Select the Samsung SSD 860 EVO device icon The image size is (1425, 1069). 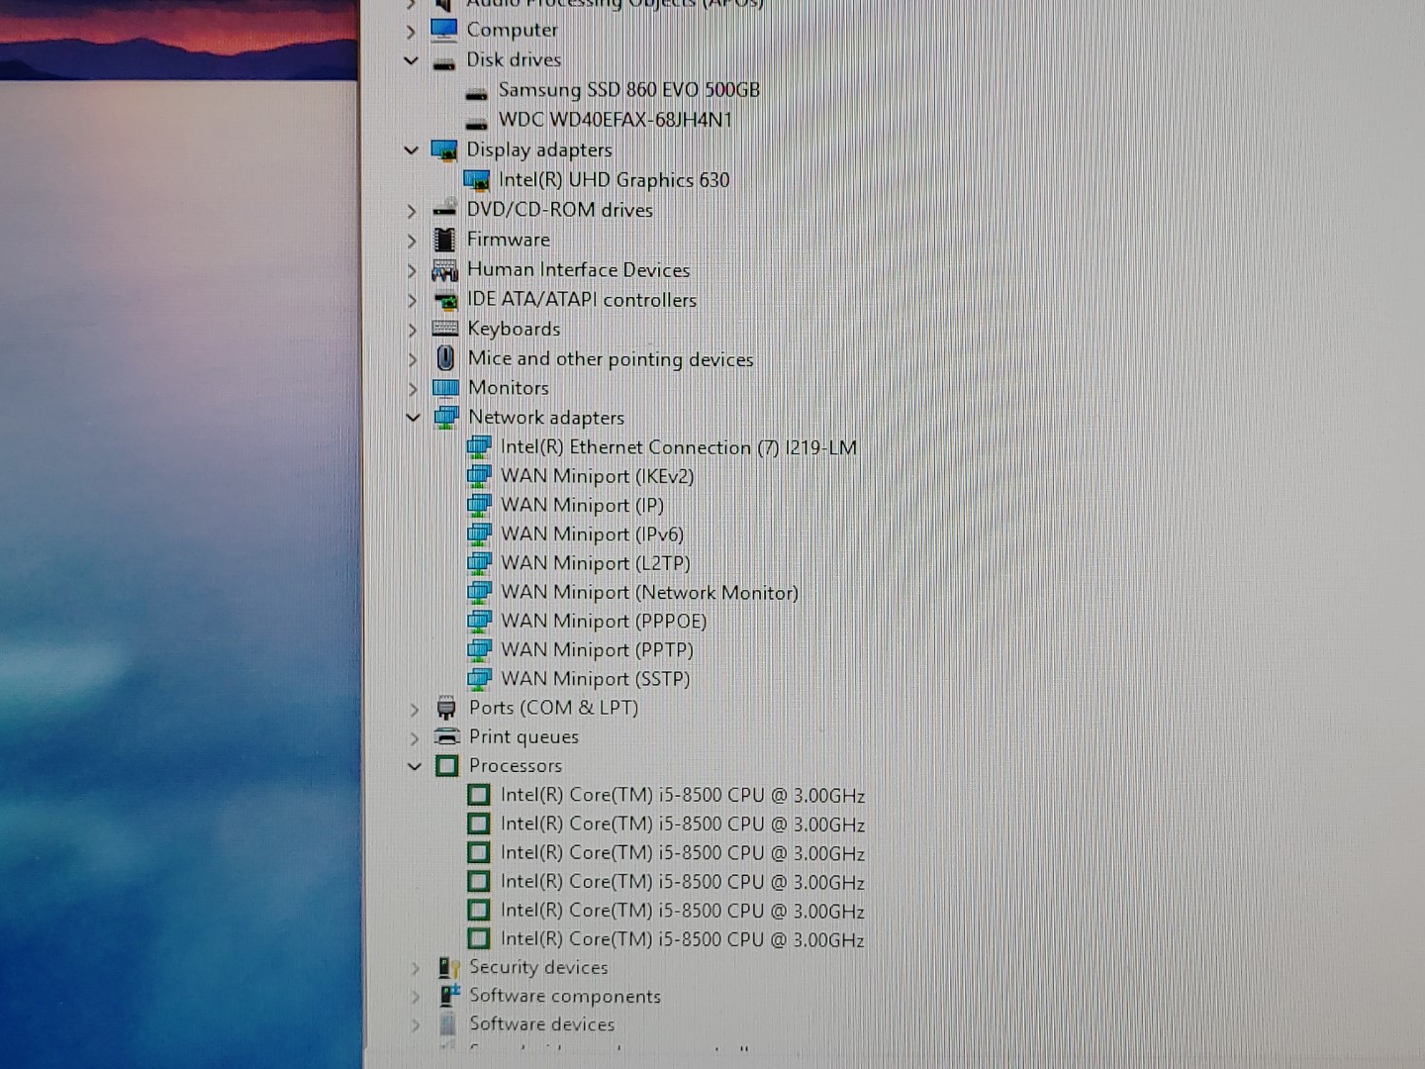(478, 90)
